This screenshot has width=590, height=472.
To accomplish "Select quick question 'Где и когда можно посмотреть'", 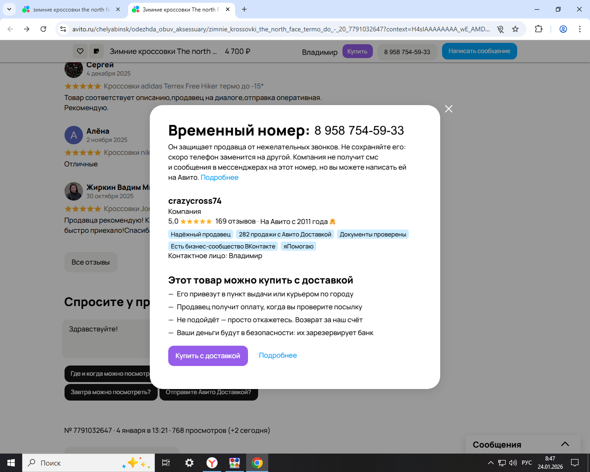I will tap(107, 374).
